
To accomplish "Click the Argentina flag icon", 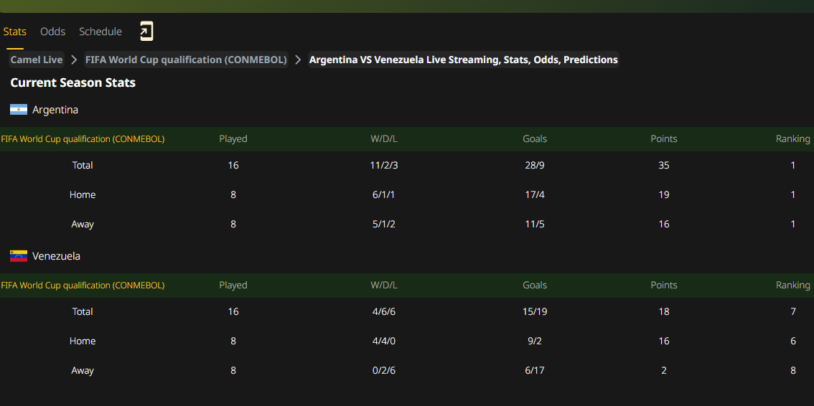I will (19, 110).
